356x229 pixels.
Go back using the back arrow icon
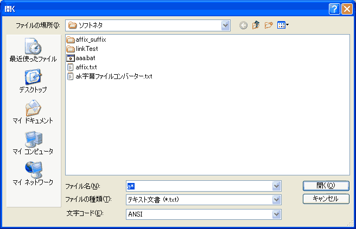pyautogui.click(x=243, y=25)
